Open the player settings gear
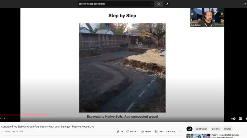This screenshot has width=247, height=138. 246,119
